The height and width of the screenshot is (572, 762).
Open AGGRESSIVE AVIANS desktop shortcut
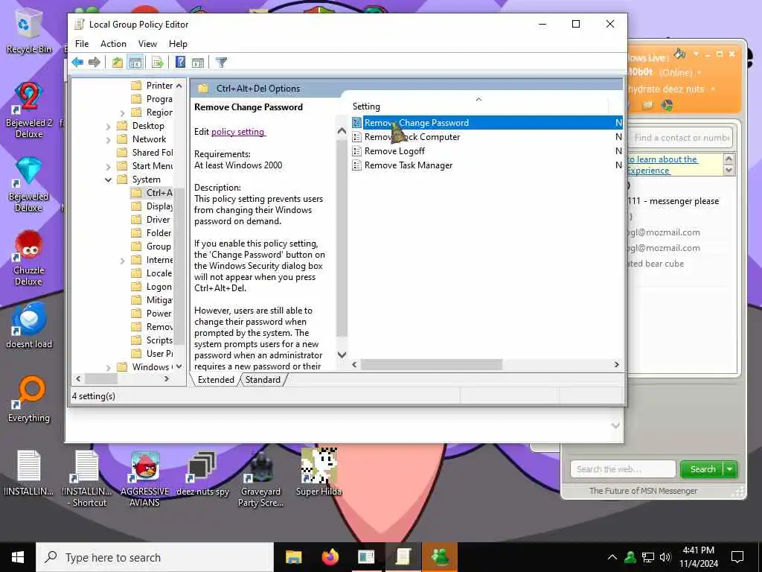[145, 479]
